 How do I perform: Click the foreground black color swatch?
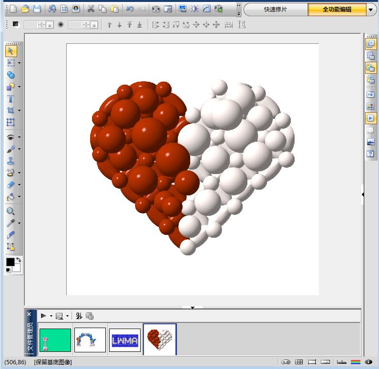click(10, 262)
